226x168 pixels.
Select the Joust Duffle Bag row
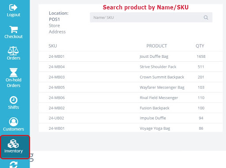pyautogui.click(x=131, y=56)
